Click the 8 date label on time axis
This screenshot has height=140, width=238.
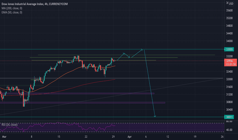click(32, 137)
